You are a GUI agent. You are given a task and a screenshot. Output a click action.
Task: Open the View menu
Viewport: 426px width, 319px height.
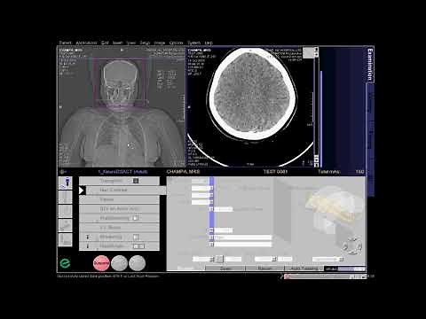pos(130,43)
